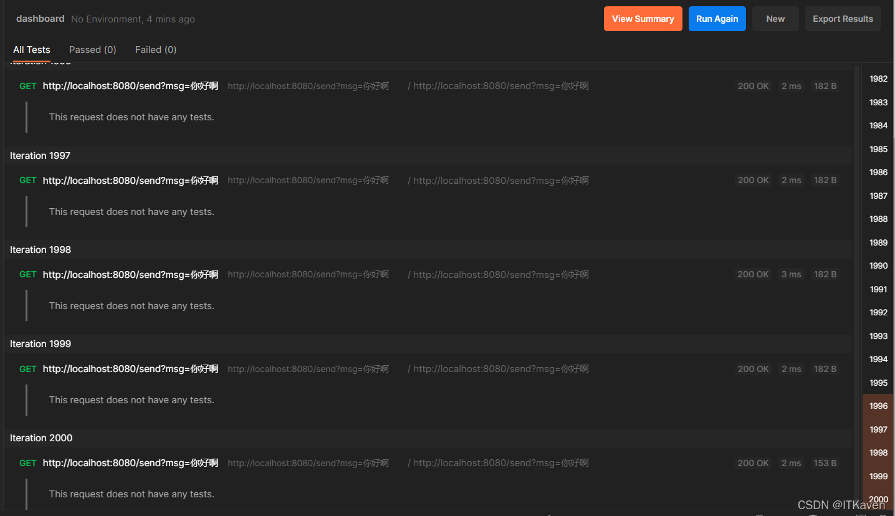Click 'No tests' message under Iteration 1998
The image size is (895, 516).
click(132, 306)
